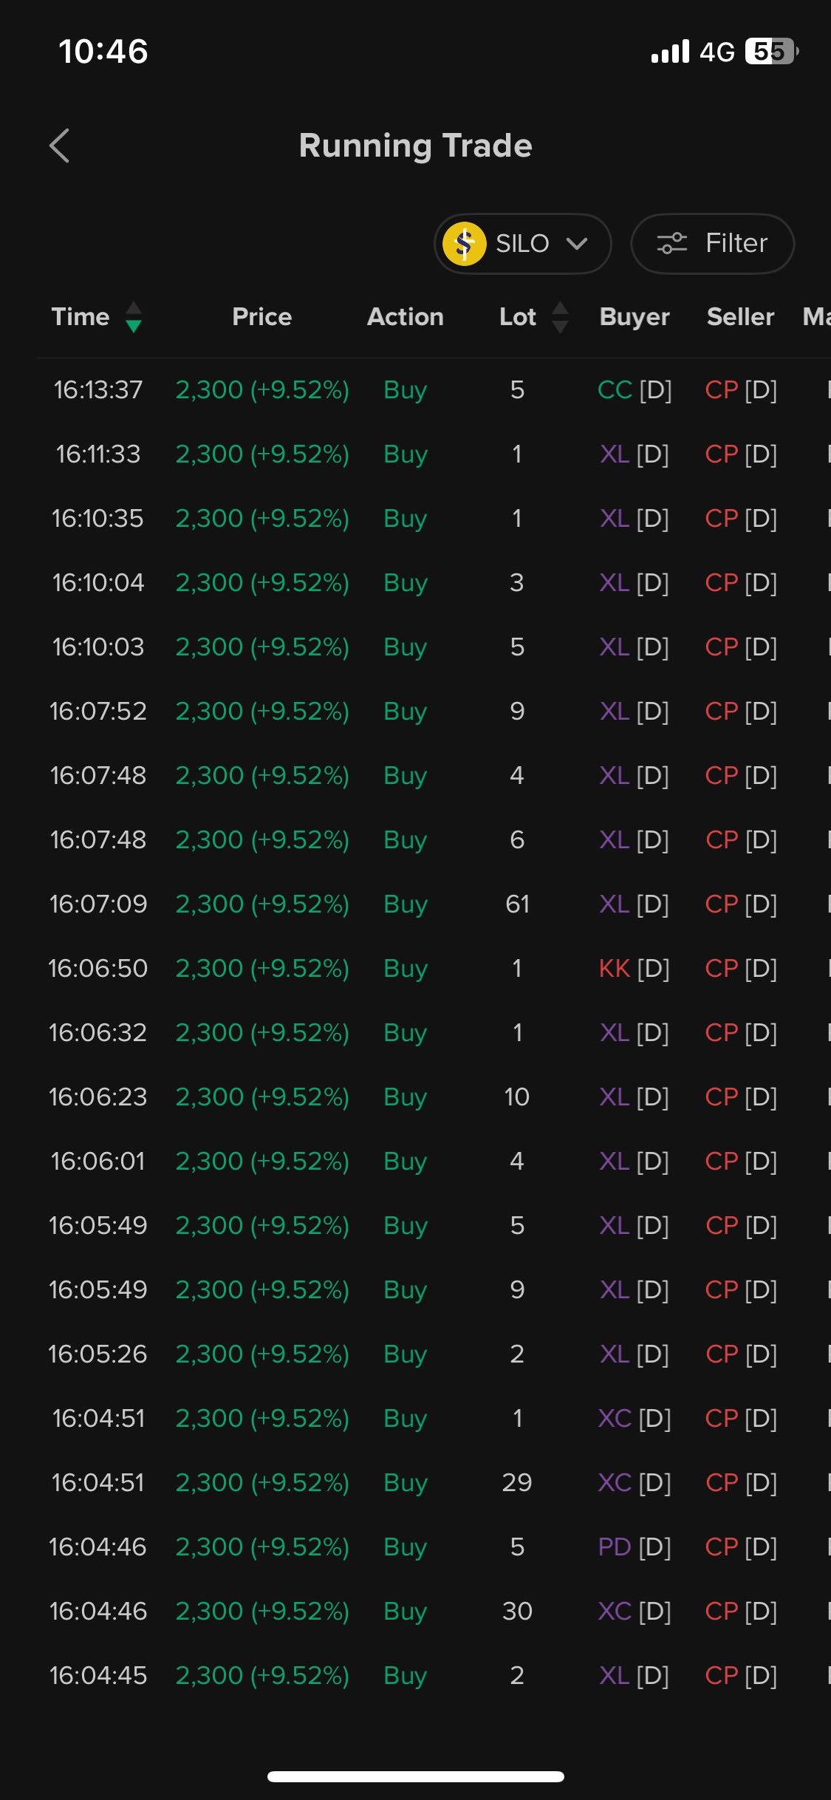
Task: Tap the Buyer column header
Action: point(634,317)
